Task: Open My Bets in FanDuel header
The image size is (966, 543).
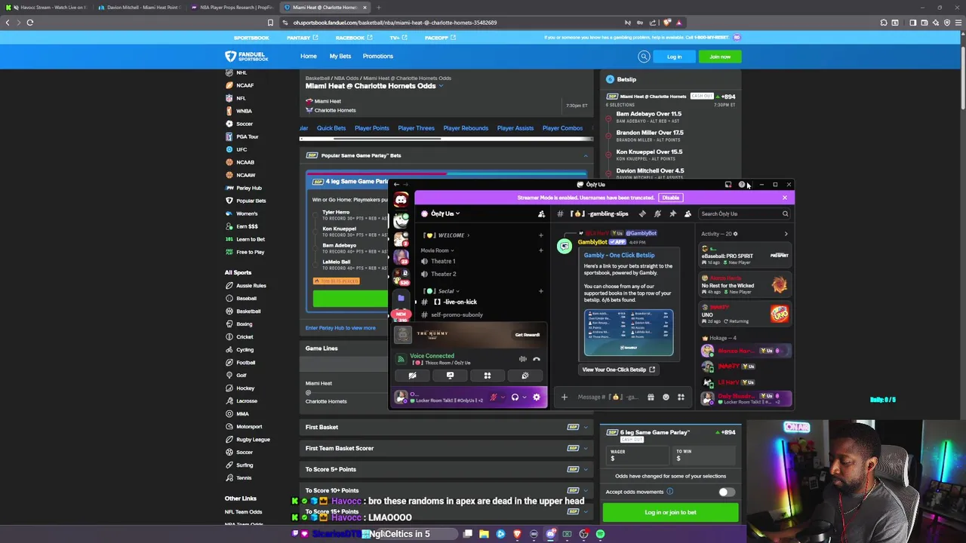Action: click(340, 57)
